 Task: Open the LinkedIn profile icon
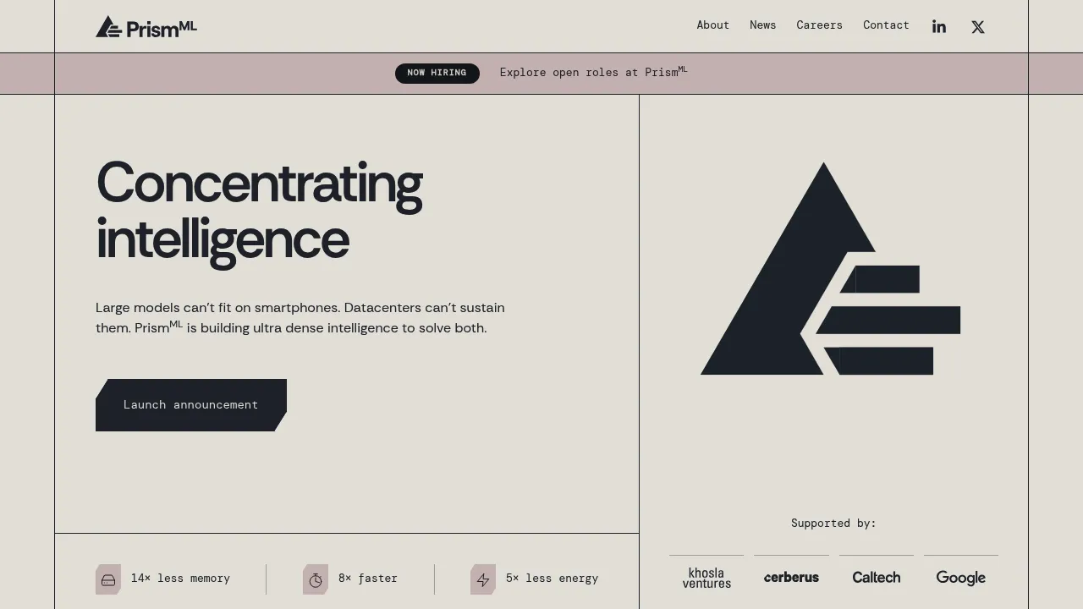(939, 26)
